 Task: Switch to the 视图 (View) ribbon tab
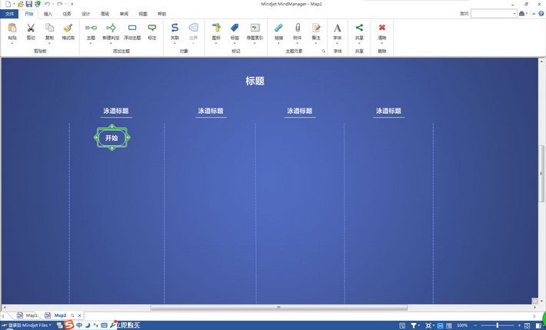[143, 14]
